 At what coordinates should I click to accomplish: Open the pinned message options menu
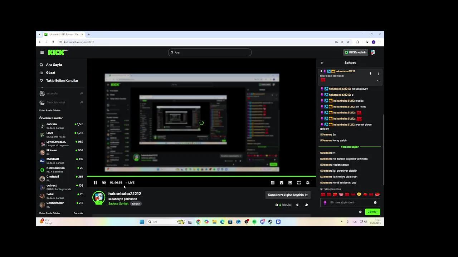click(x=378, y=74)
